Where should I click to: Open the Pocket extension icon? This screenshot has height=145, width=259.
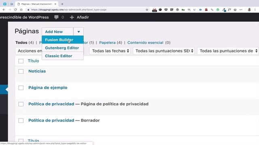point(166,10)
